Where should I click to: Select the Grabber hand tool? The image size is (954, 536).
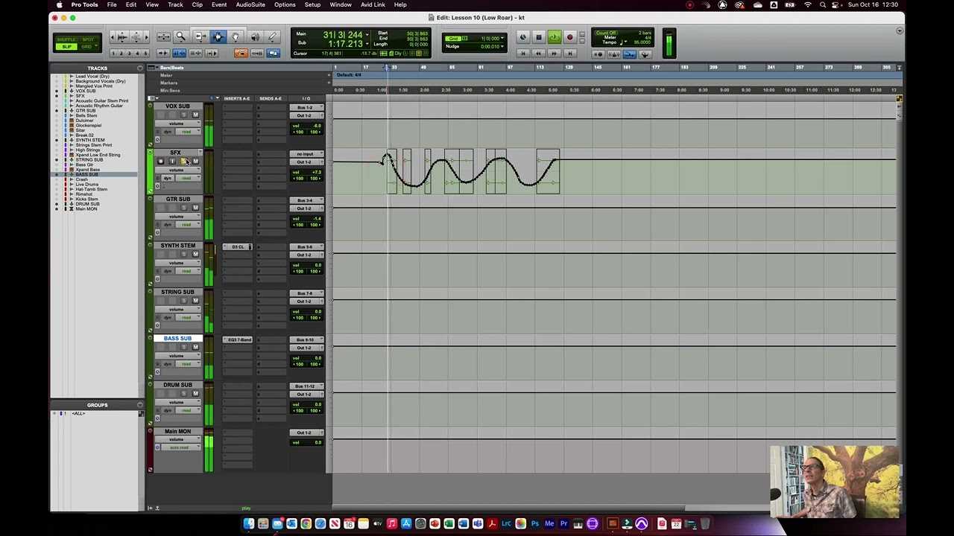[x=236, y=36]
